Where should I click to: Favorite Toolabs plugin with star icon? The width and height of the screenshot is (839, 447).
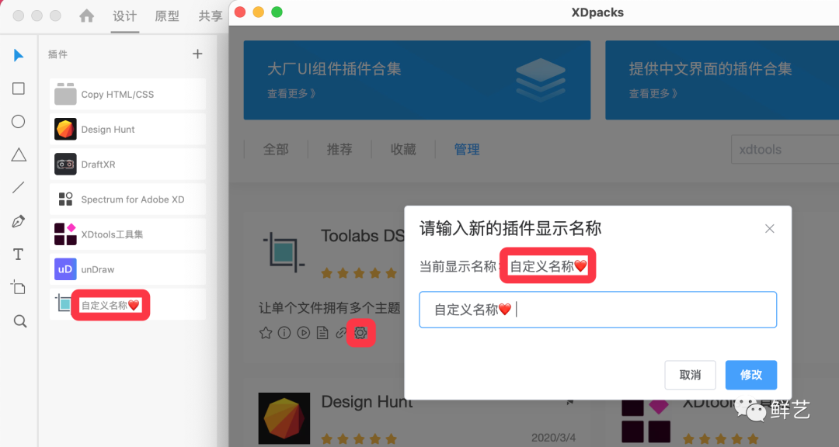(x=266, y=333)
